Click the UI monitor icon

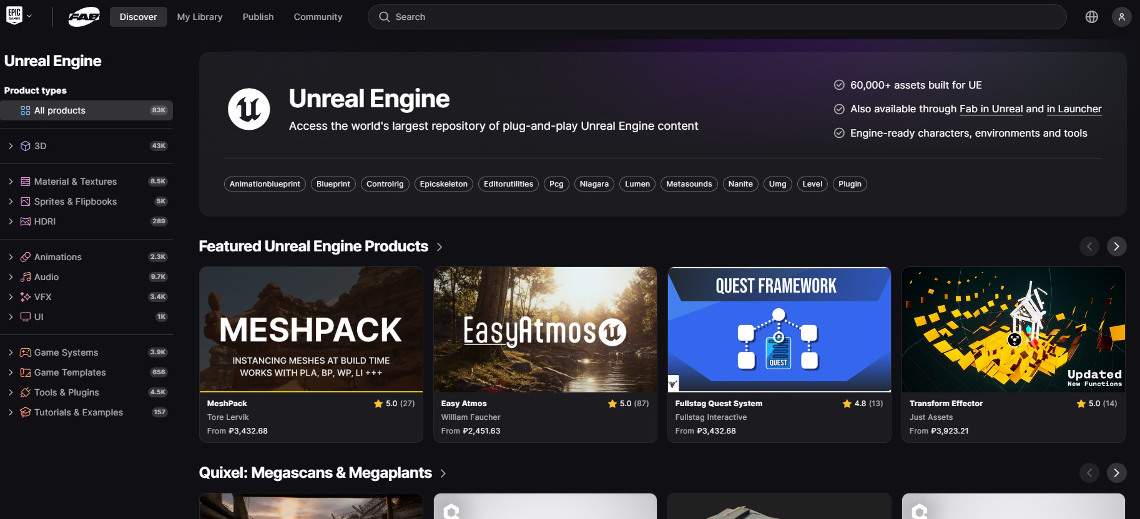pos(26,317)
